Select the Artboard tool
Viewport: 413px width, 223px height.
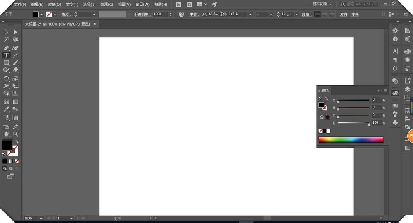(6, 127)
